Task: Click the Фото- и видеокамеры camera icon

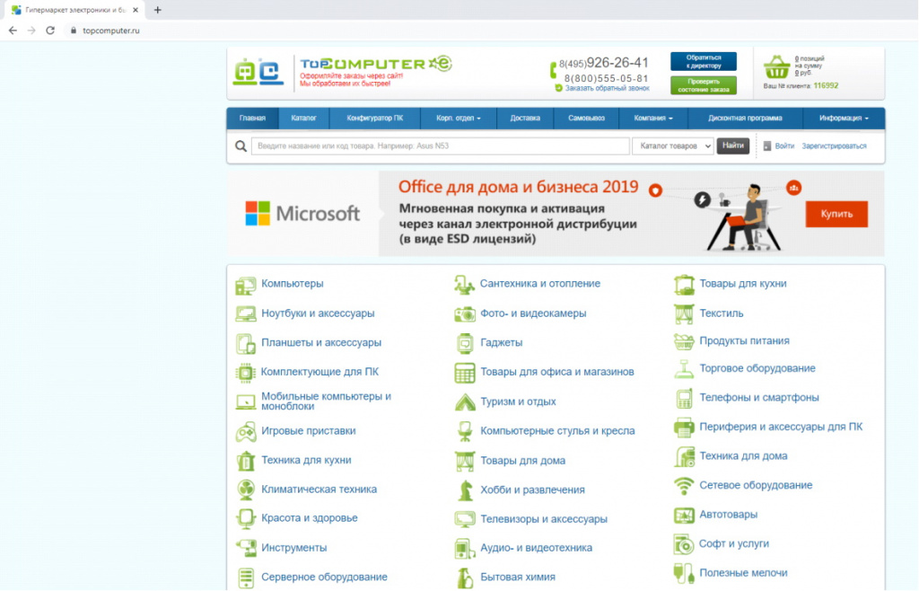Action: 464,314
